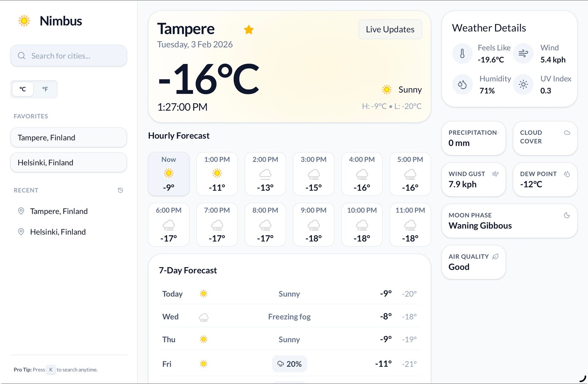Clear recents using the history clock icon
Image resolution: width=588 pixels, height=384 pixels.
[x=121, y=190]
